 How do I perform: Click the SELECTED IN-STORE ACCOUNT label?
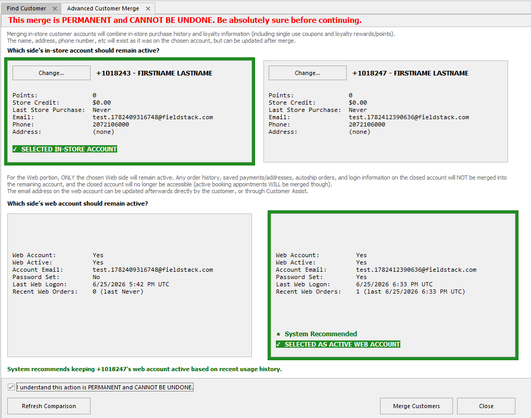(65, 149)
